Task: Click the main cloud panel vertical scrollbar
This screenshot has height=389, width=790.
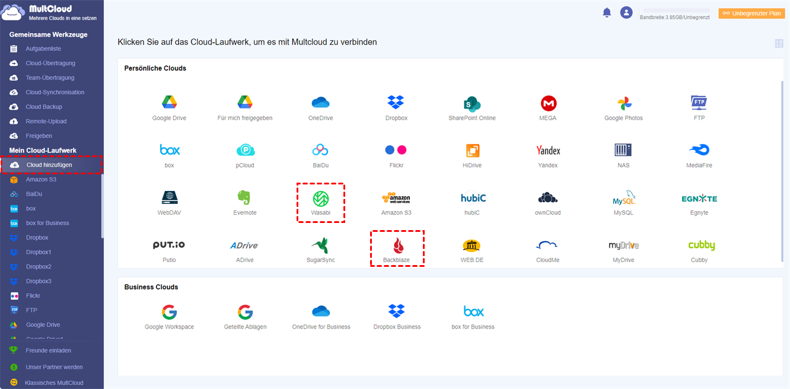Action: [x=782, y=172]
